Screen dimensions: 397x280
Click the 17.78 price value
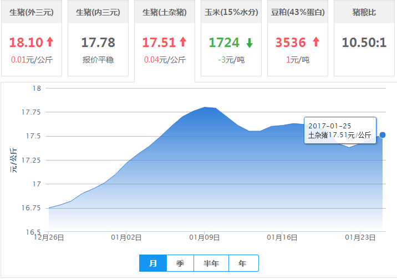98,43
